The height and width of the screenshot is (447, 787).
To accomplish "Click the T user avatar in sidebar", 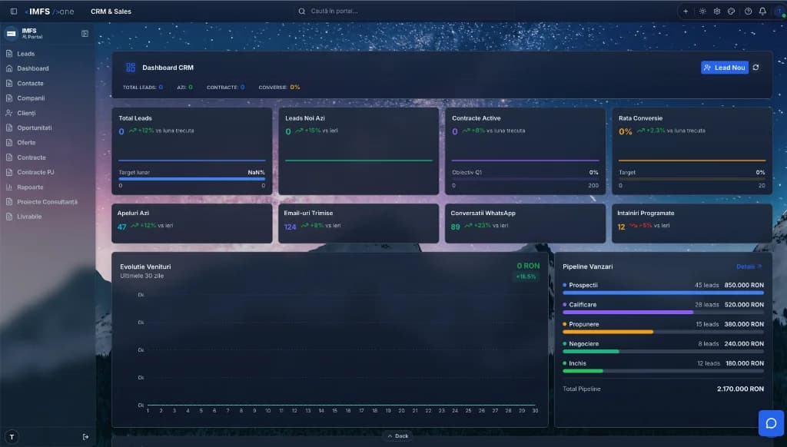I will [x=12, y=437].
